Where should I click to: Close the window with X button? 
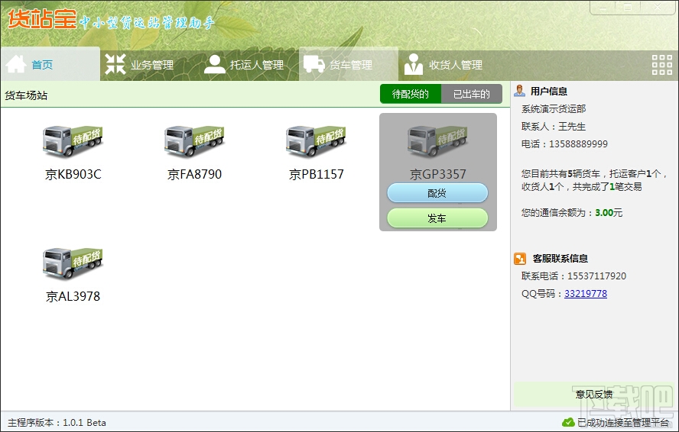tap(658, 8)
